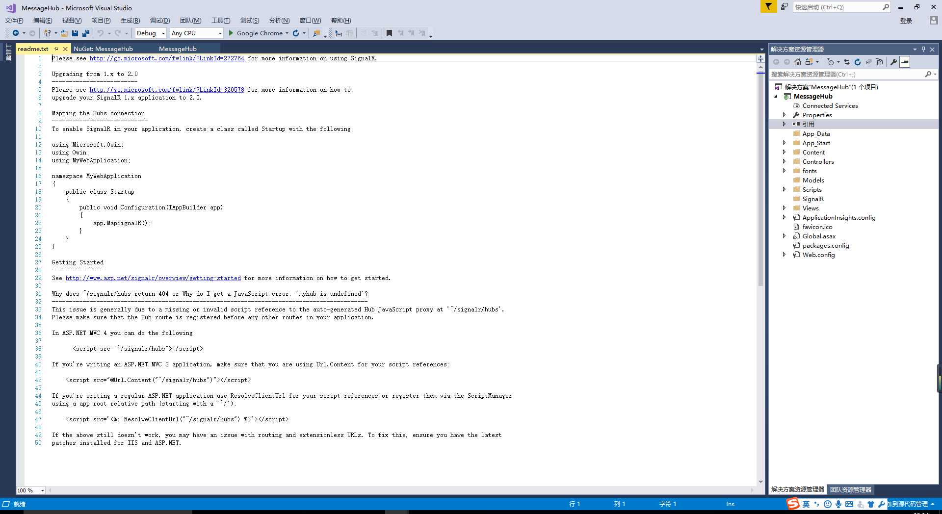Pin the readme.txt tab

click(x=56, y=49)
